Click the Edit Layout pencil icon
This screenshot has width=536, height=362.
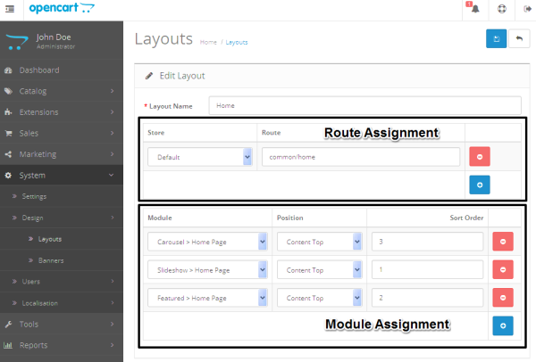(149, 76)
